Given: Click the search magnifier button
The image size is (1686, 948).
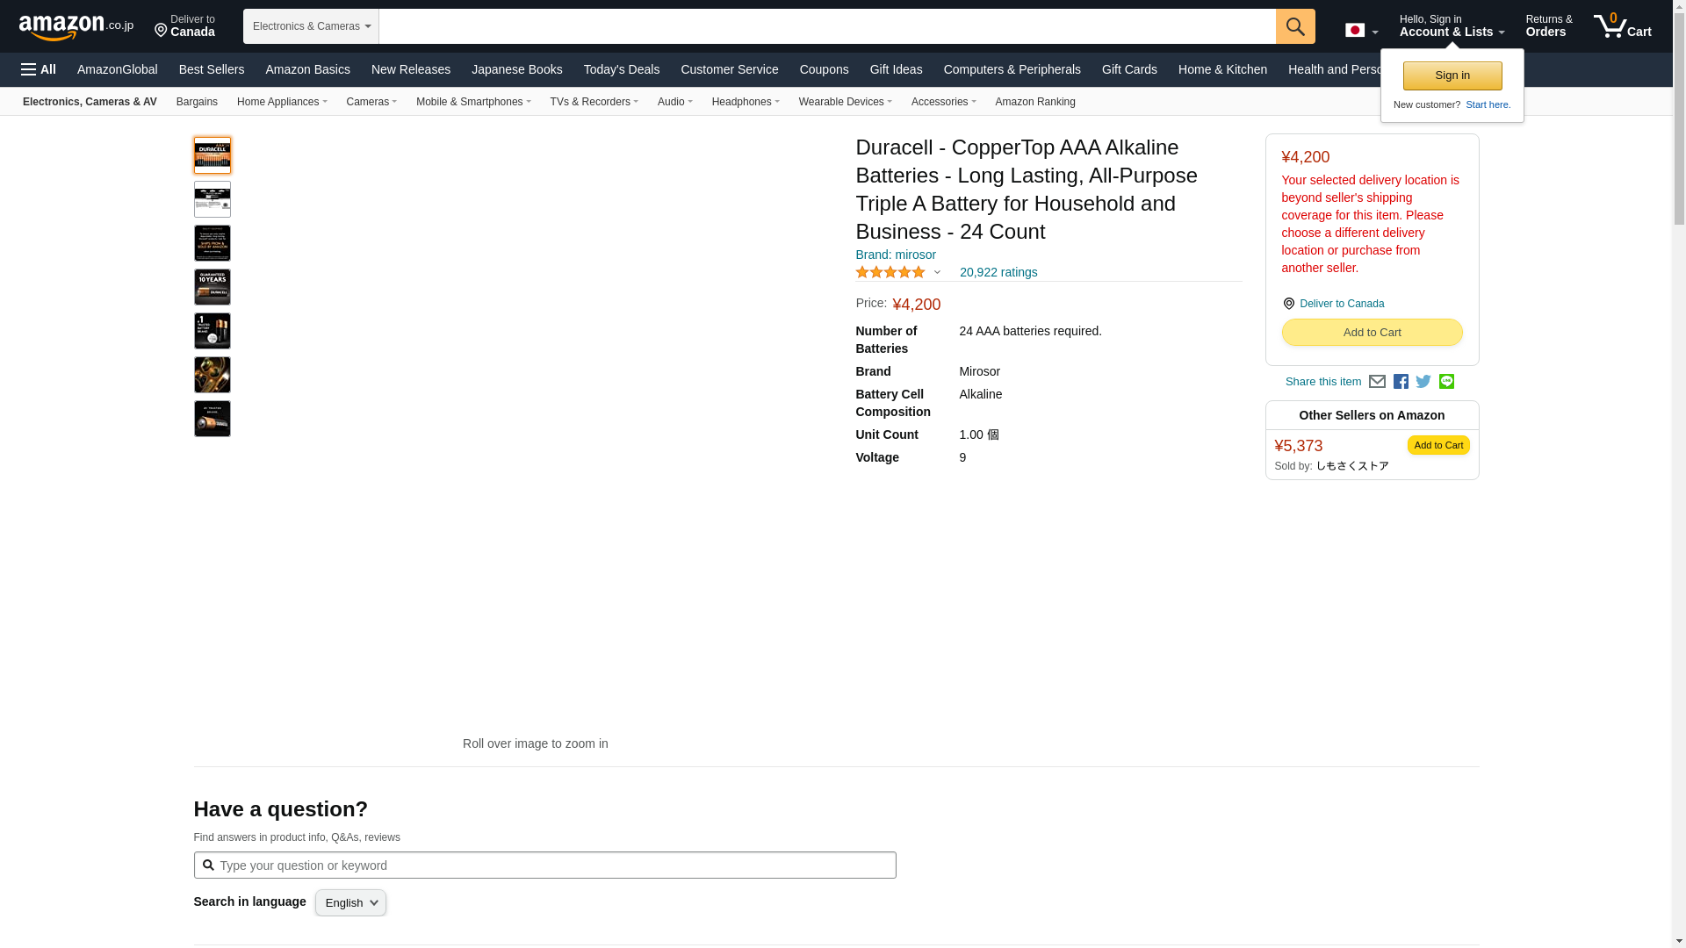Looking at the screenshot, I should click(1294, 26).
